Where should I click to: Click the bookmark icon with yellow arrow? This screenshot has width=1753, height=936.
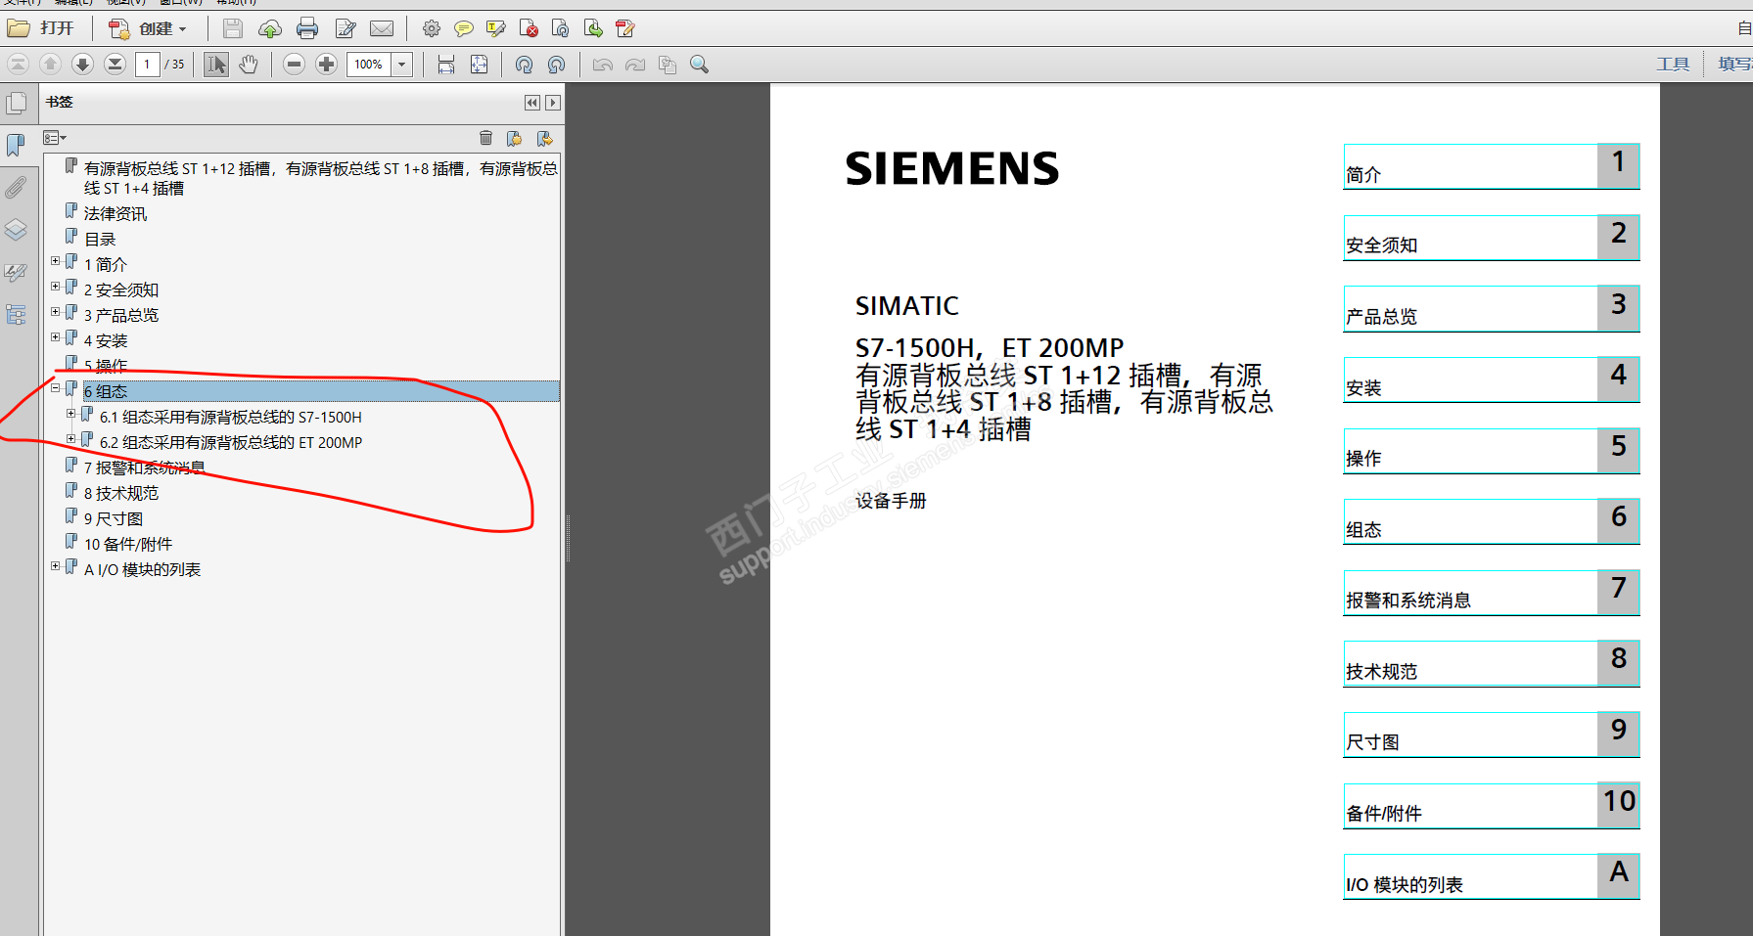[545, 138]
